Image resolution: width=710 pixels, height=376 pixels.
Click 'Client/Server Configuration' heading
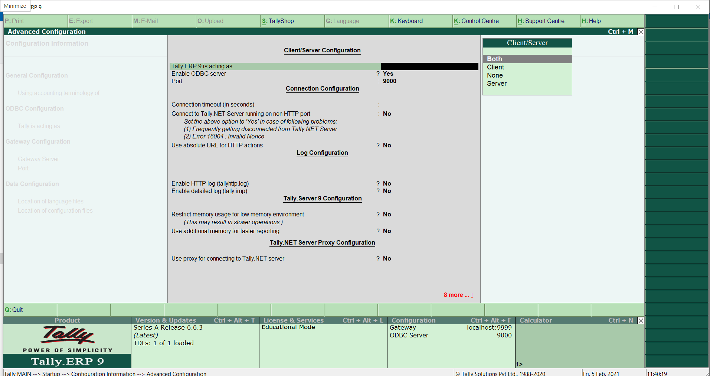point(322,50)
